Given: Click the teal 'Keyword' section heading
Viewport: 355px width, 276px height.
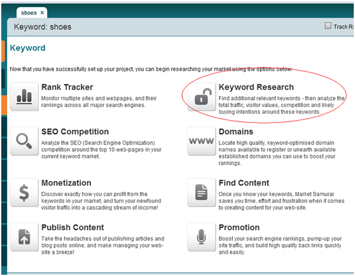Looking at the screenshot, I should pos(27,48).
